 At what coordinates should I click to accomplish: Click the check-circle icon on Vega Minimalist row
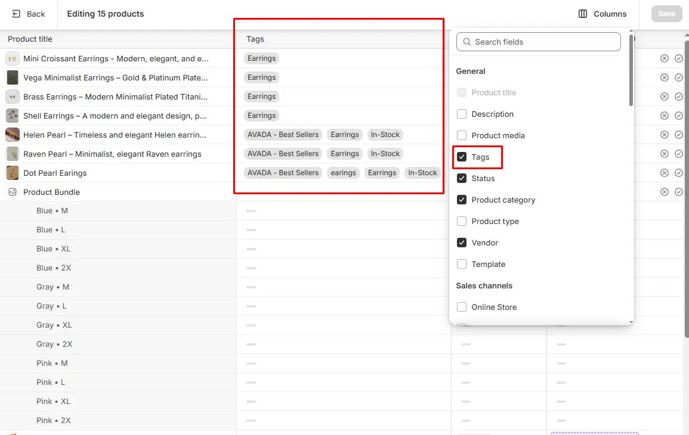pyautogui.click(x=679, y=77)
